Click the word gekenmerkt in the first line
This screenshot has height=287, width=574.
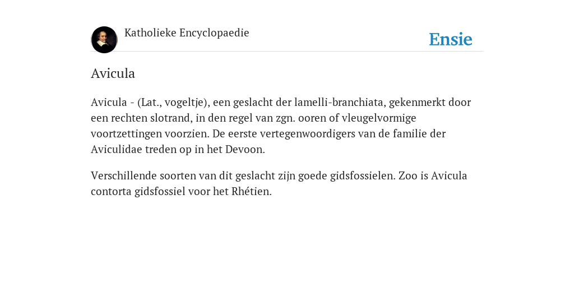tap(417, 102)
